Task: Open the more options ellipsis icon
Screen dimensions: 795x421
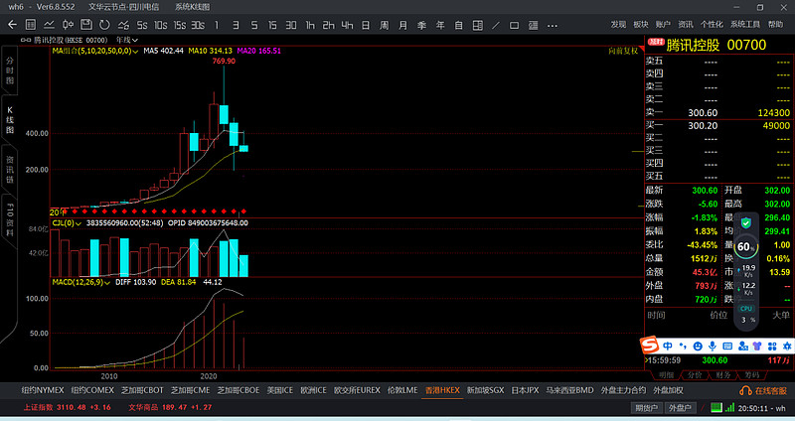Action: click(553, 25)
